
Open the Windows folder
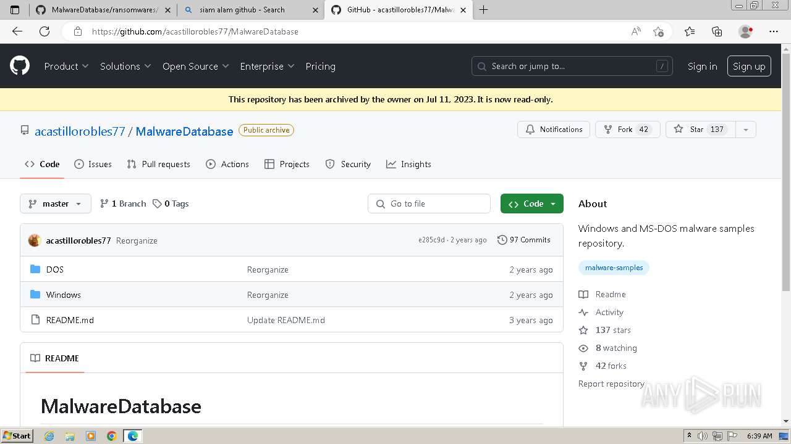tap(64, 295)
